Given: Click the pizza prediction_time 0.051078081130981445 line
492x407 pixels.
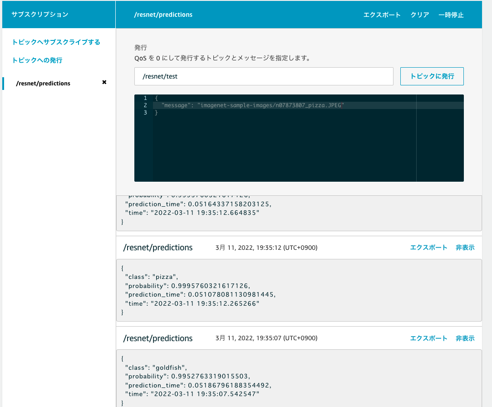Looking at the screenshot, I should click(x=200, y=294).
